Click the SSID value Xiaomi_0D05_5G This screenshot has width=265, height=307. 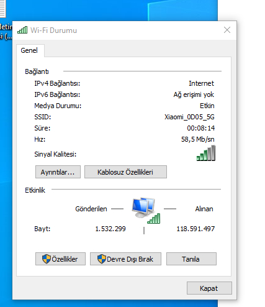tap(189, 117)
